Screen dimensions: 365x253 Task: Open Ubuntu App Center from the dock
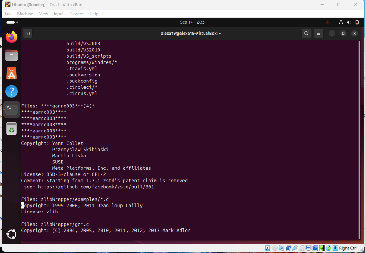coord(11,74)
